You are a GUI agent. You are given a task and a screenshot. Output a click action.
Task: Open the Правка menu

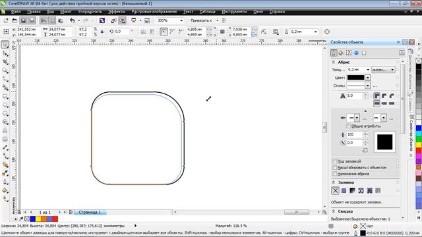tap(34, 12)
